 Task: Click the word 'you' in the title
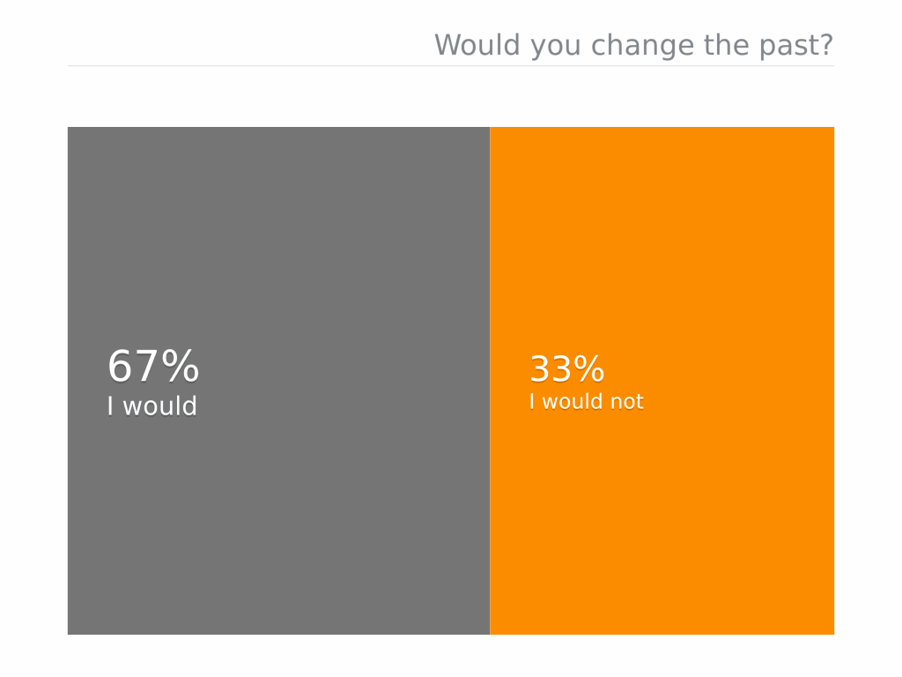click(556, 48)
